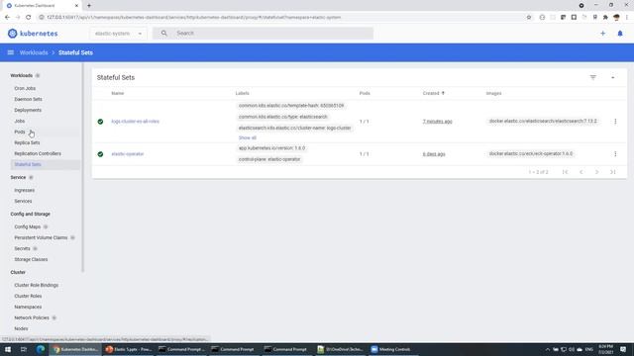Click the control-plane: elastic-operator label chip
This screenshot has width=634, height=356.
[269, 159]
